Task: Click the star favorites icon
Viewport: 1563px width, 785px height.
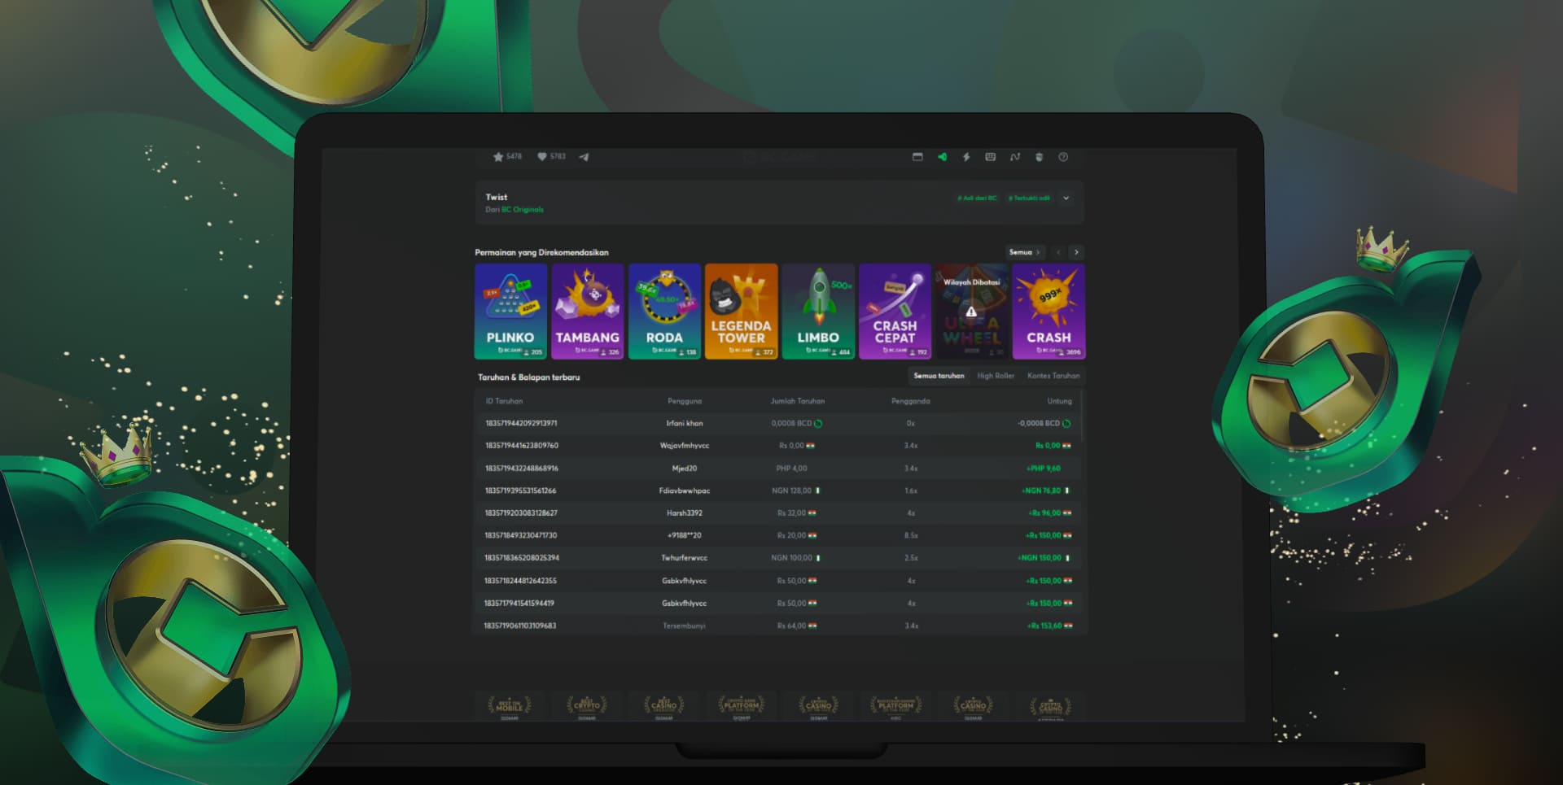Action: [498, 157]
